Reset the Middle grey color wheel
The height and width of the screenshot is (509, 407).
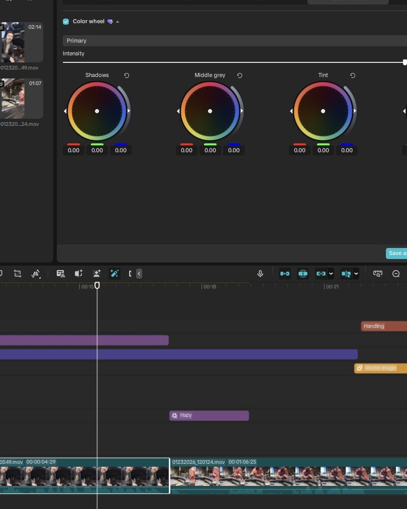pos(240,75)
